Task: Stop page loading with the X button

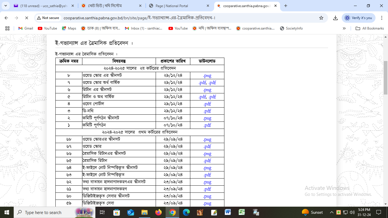Action: pyautogui.click(x=26, y=18)
